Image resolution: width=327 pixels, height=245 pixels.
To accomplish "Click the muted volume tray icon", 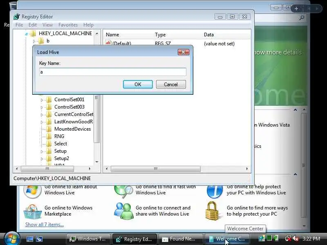I will [x=295, y=238].
